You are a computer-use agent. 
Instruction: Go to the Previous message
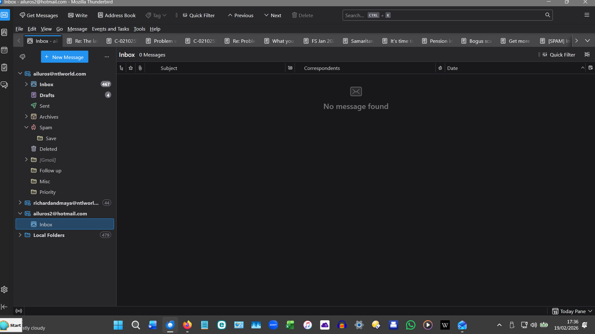pyautogui.click(x=240, y=15)
